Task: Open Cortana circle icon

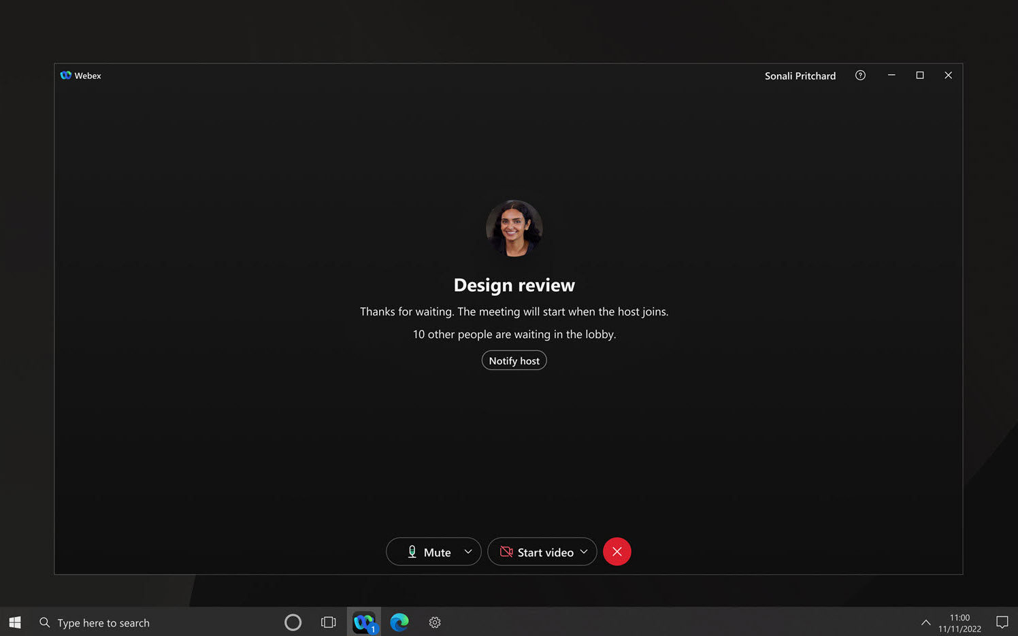Action: pyautogui.click(x=293, y=622)
